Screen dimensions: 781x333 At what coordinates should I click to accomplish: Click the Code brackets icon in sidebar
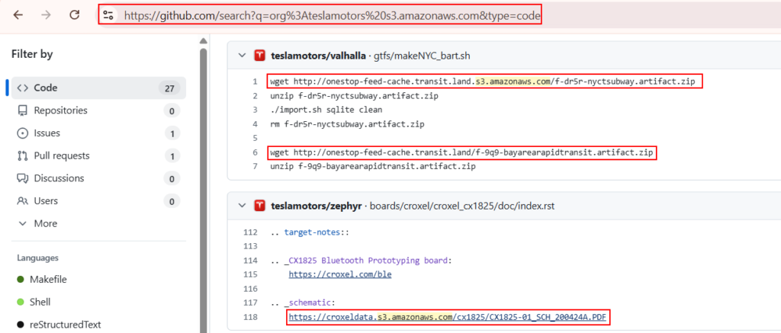pos(22,88)
